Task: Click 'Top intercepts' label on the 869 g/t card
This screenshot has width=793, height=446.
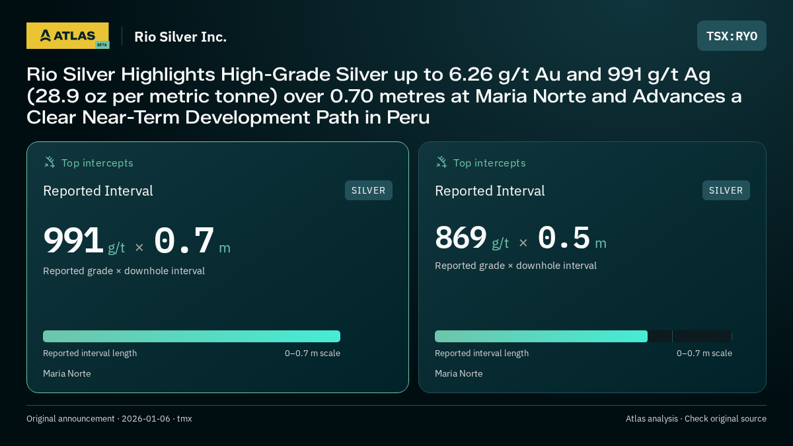Action: click(x=489, y=163)
